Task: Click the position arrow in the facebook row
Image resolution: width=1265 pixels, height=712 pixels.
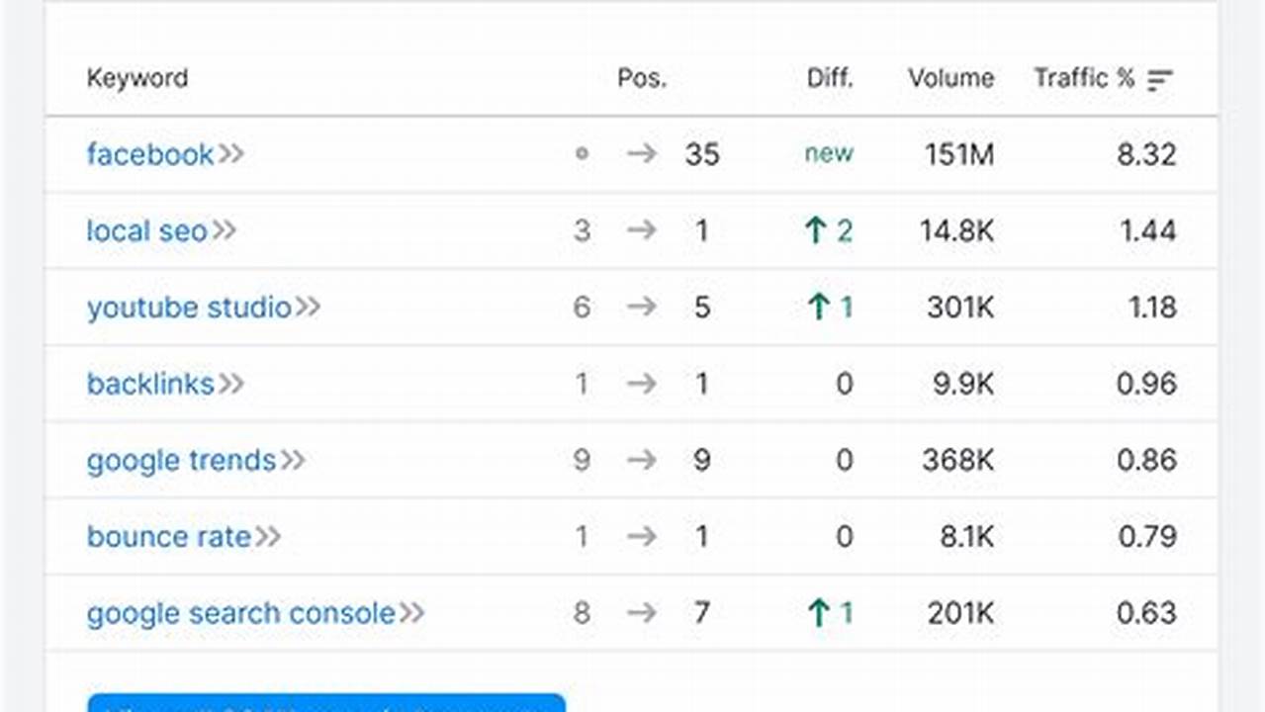Action: click(642, 154)
